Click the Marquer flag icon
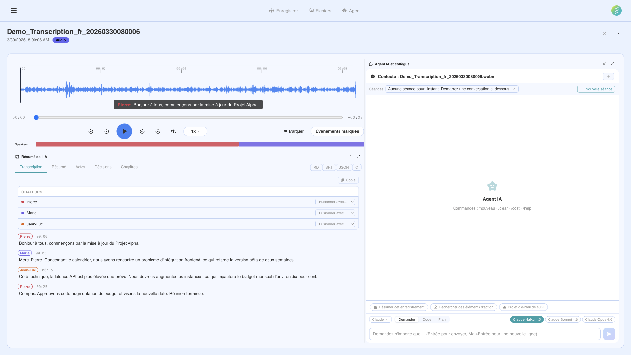Screen dimensions: 631x355 tap(286, 131)
